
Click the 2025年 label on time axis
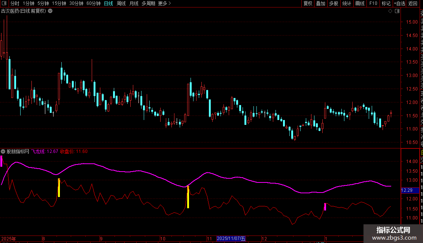click(9, 239)
